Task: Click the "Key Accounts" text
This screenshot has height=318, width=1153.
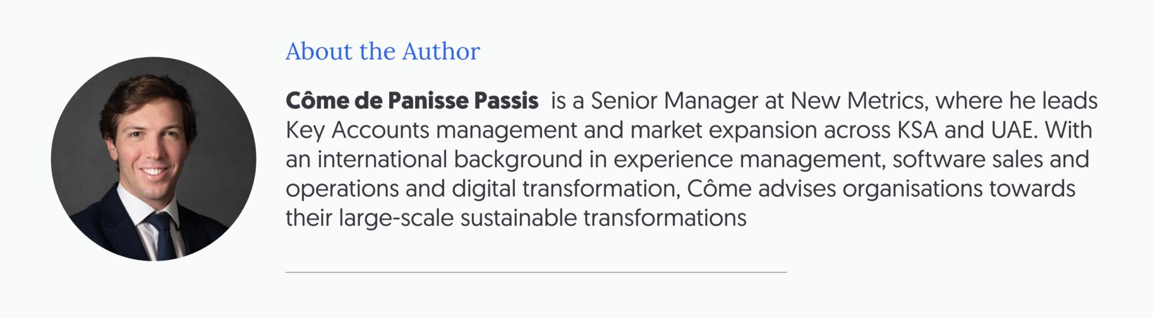Action: (x=357, y=130)
